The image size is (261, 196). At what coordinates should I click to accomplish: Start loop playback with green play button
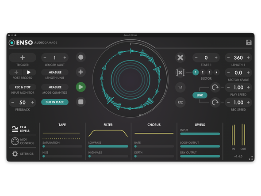click(x=81, y=87)
